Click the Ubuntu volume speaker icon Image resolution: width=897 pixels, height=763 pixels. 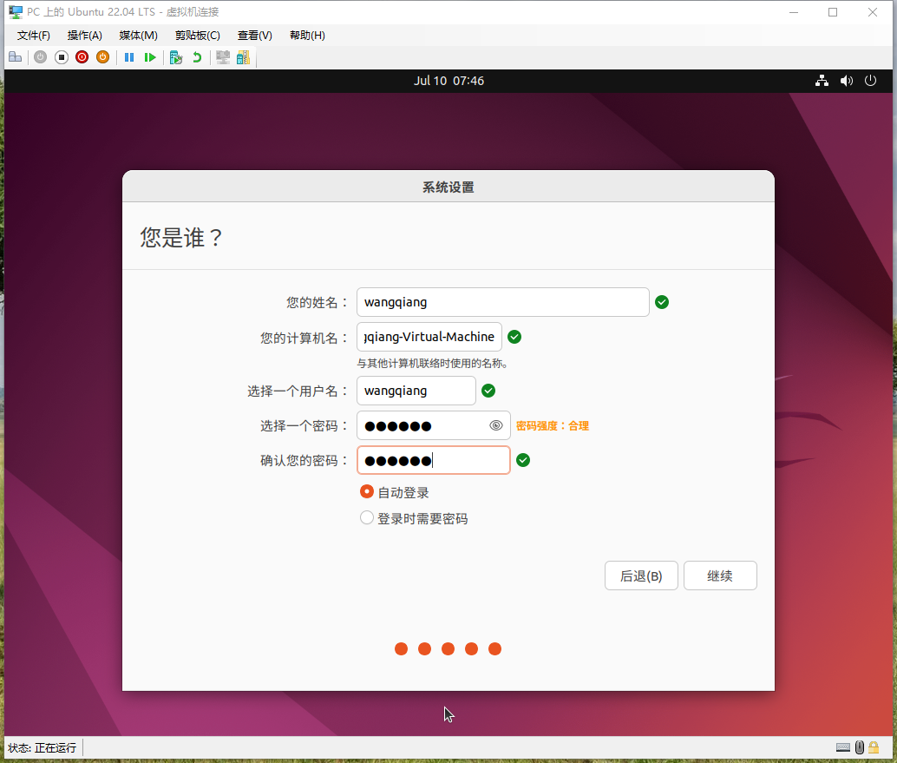tap(847, 81)
